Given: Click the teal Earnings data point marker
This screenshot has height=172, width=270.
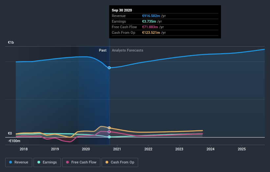Looking at the screenshot, I should pyautogui.click(x=109, y=137).
